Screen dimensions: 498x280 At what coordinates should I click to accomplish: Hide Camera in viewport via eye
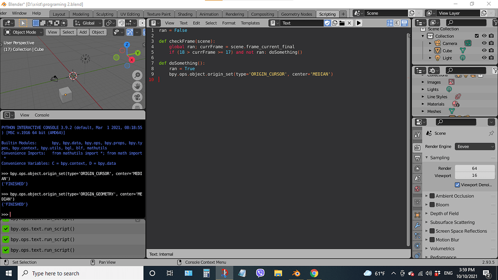pos(484,43)
